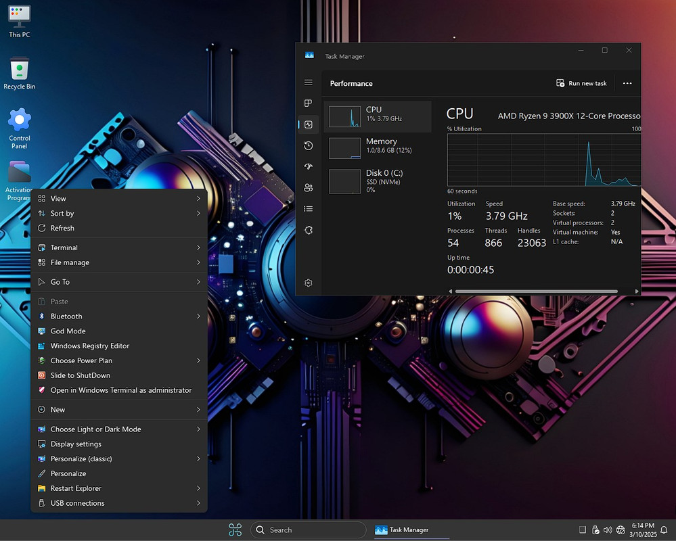Expand Sort by submenu
Image resolution: width=676 pixels, height=541 pixels.
[119, 213]
